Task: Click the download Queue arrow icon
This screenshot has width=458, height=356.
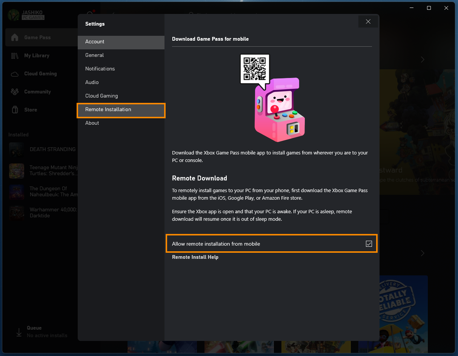Action: [18, 332]
